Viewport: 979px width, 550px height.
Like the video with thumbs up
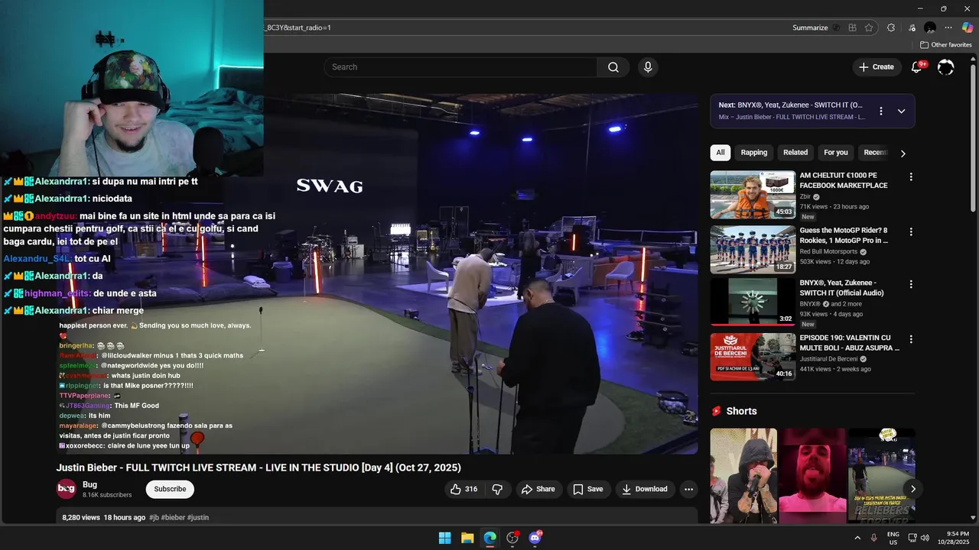[463, 489]
